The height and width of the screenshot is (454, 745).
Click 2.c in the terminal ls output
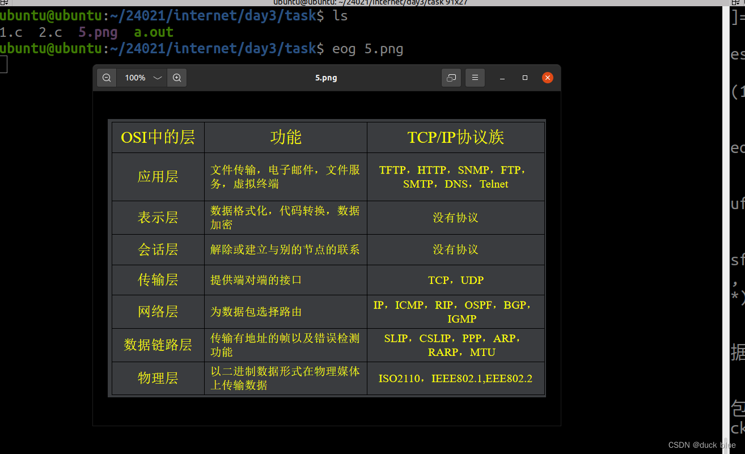[50, 32]
